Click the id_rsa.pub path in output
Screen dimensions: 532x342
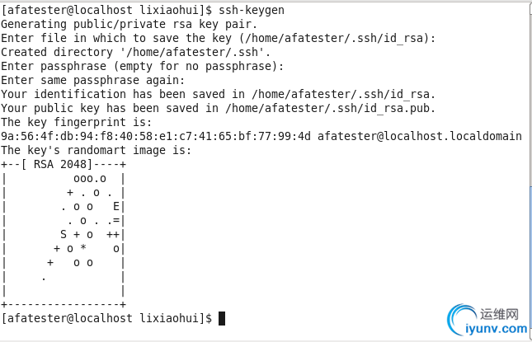[330, 108]
